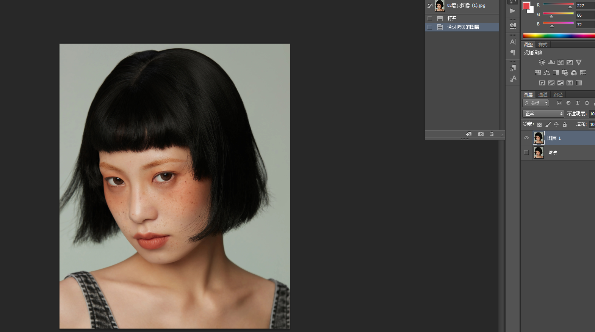Open the 正常 blend mode dropdown
Image resolution: width=595 pixels, height=332 pixels.
tap(543, 114)
